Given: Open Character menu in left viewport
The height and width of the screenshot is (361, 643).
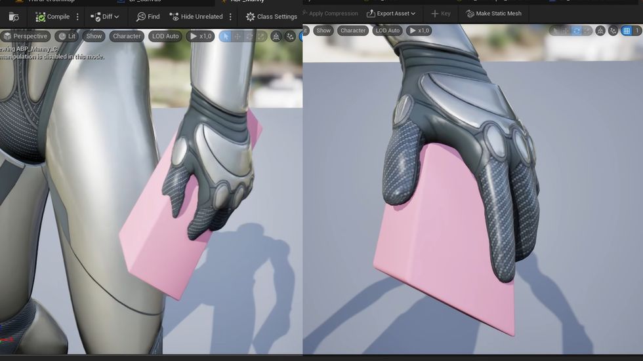Looking at the screenshot, I should [127, 36].
